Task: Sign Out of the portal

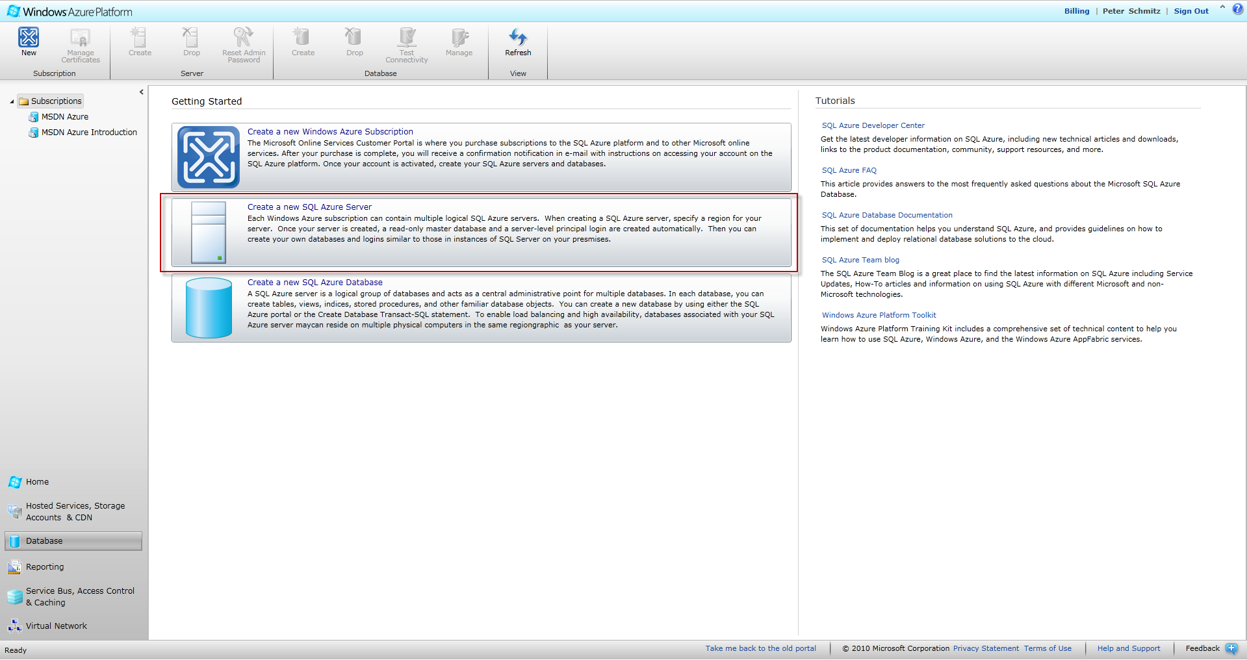Action: coord(1191,11)
